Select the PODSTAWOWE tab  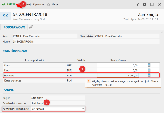point(14,27)
